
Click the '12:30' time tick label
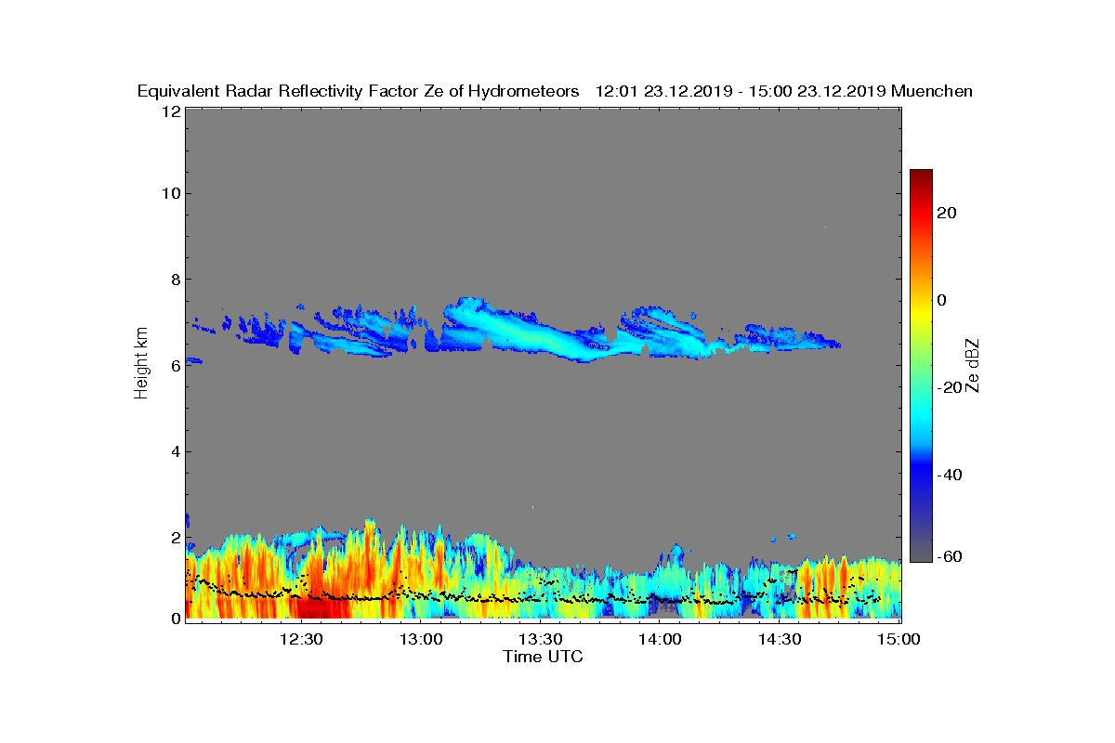(302, 639)
